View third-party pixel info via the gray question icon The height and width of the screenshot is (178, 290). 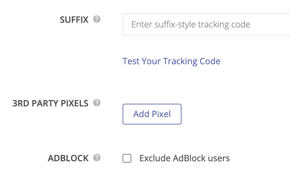[x=97, y=103]
